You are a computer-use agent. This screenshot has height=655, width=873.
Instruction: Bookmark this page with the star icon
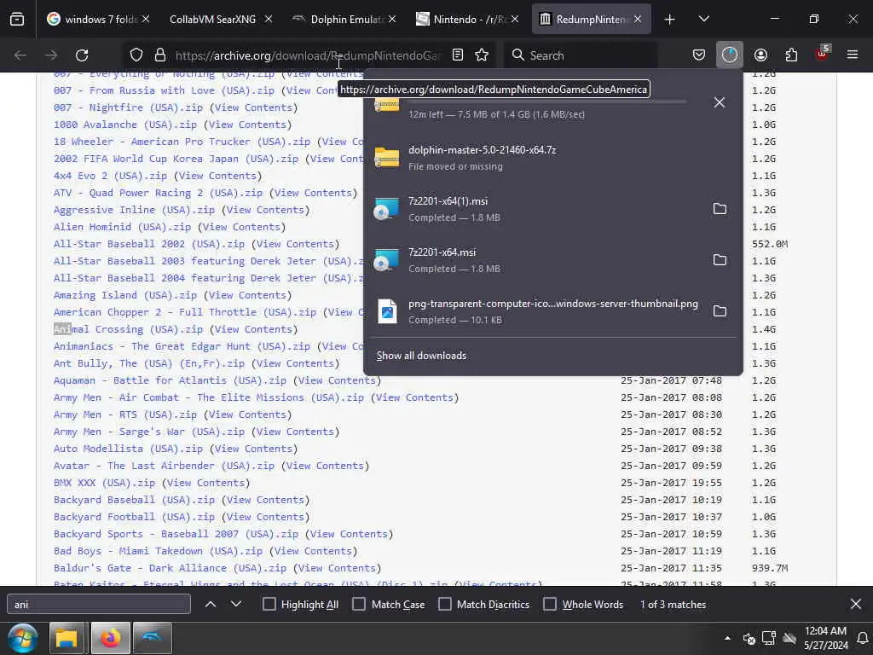(x=482, y=55)
